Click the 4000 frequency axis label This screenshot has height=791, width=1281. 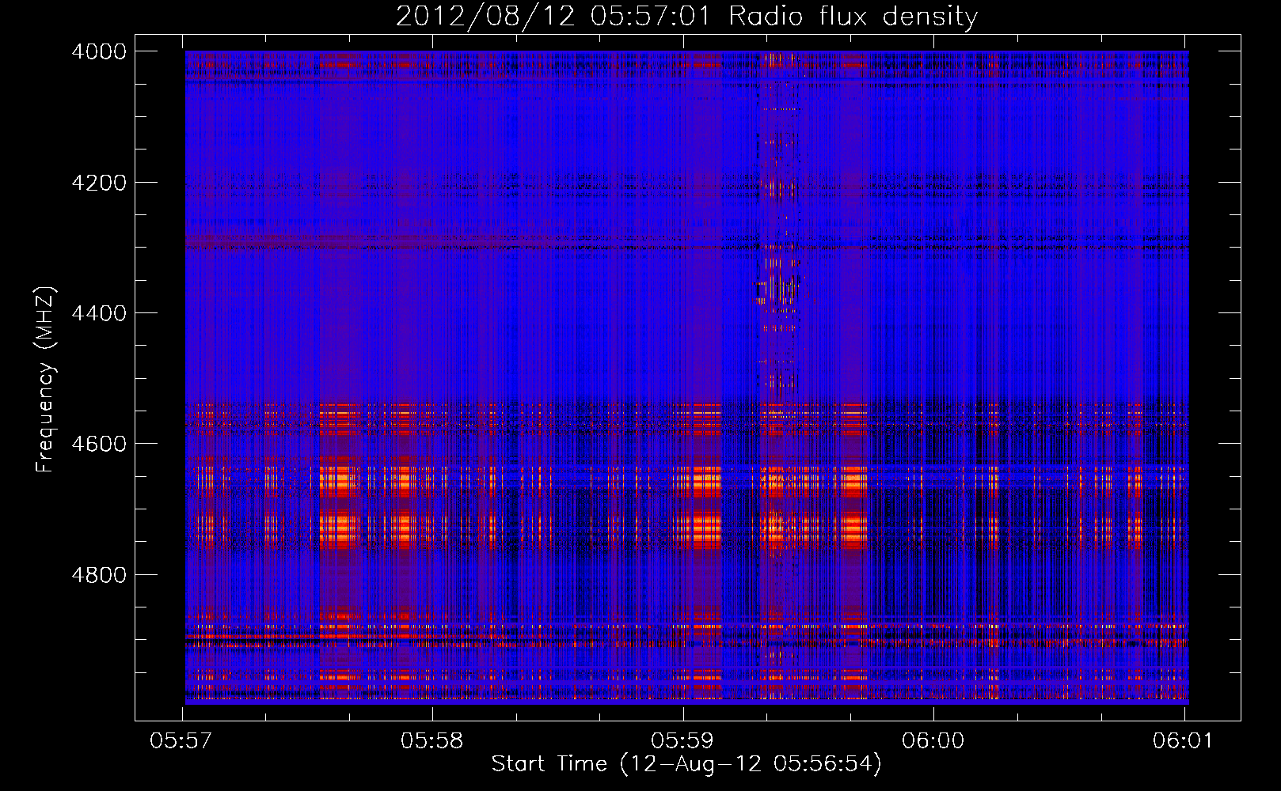99,51
